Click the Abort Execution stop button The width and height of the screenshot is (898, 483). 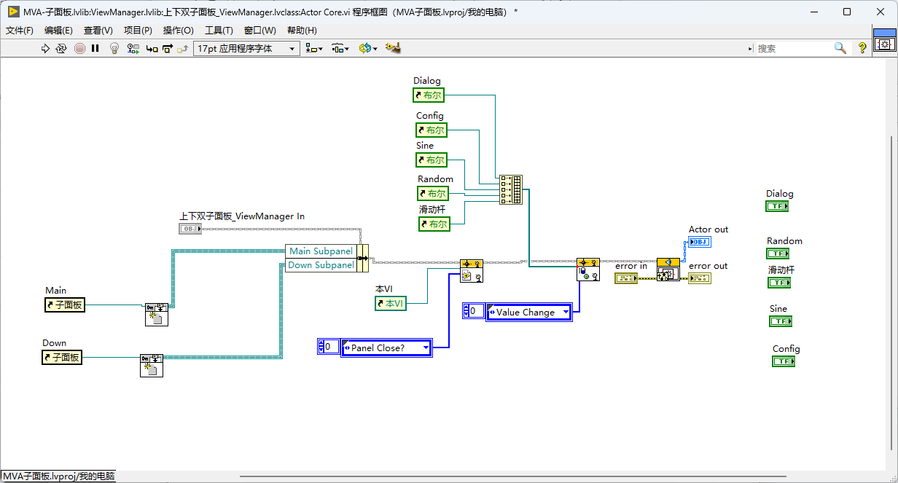pyautogui.click(x=79, y=48)
